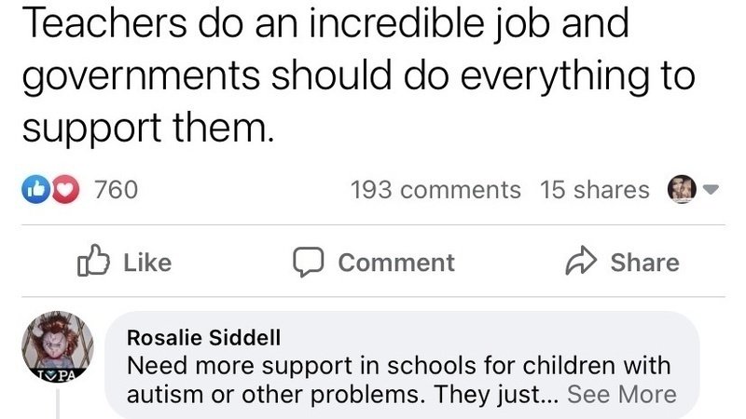Viewport: 746px width, 419px height.
Task: Tap the Share arrow icon
Action: pos(580,263)
